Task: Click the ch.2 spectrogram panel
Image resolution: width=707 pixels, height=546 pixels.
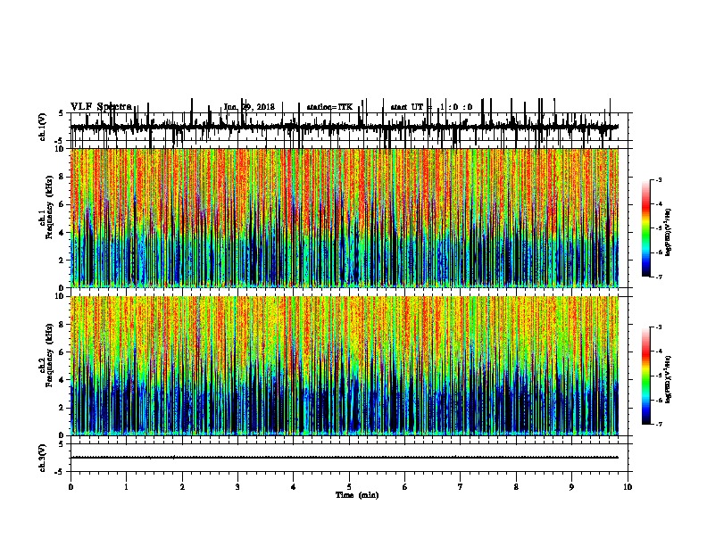Action: point(345,366)
